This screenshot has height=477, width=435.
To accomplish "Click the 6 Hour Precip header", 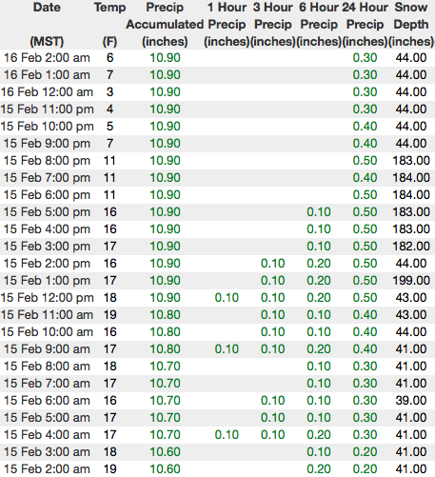I will click(319, 25).
